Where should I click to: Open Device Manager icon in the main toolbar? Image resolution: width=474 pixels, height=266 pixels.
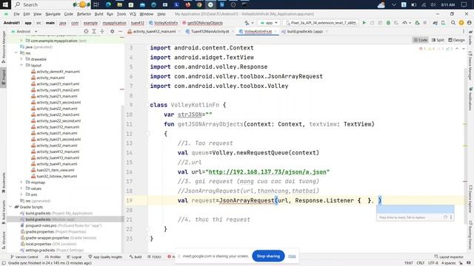coord(443,23)
